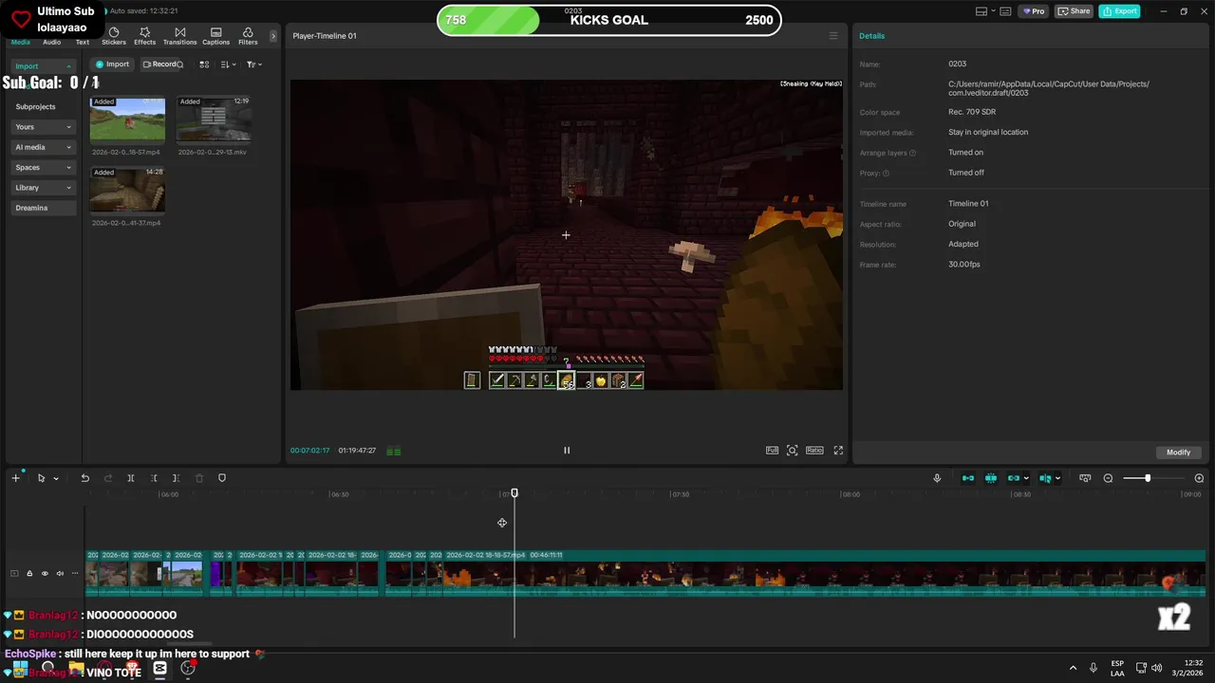Expand the Spaces section

pos(44,167)
